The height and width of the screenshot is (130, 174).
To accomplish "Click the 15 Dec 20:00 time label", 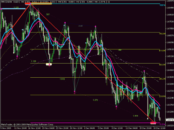I will pyautogui.click(x=146, y=128).
